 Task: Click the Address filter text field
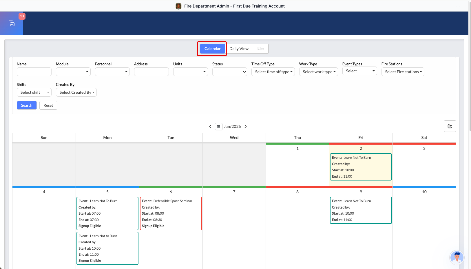point(151,72)
